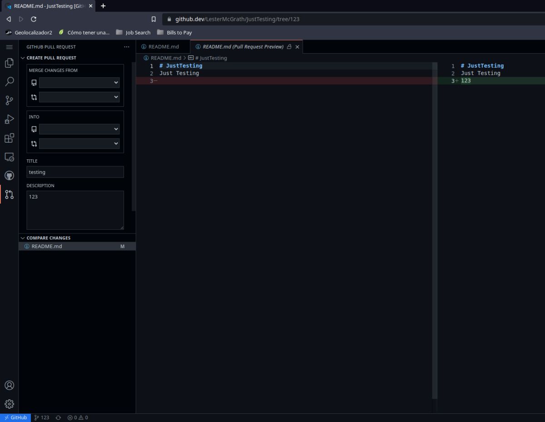Screen dimensions: 545x422
Task: Click the removed line 3 in left diff pane
Action: click(284, 81)
